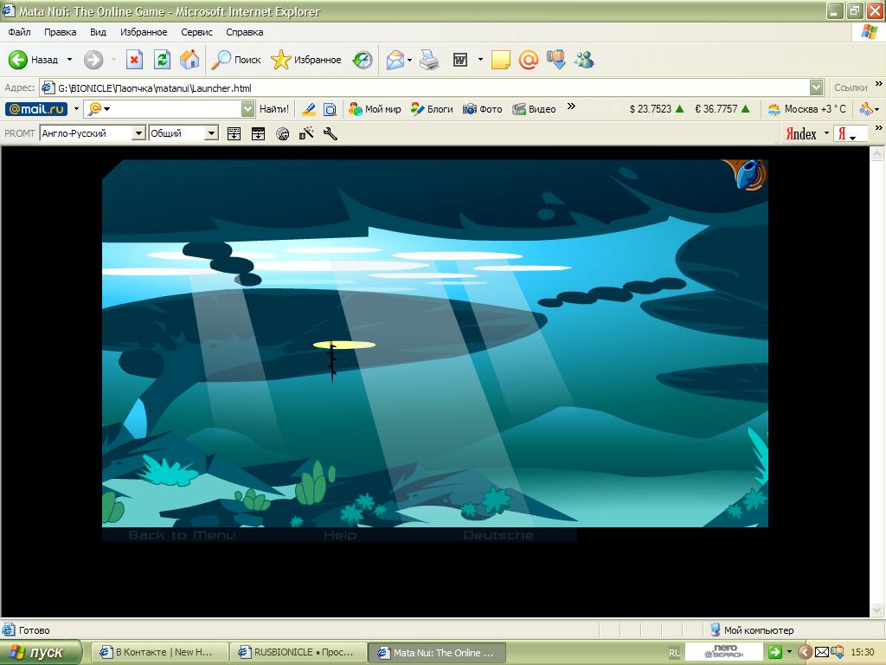The width and height of the screenshot is (886, 665).
Task: Click the Найти! search button
Action: click(274, 108)
